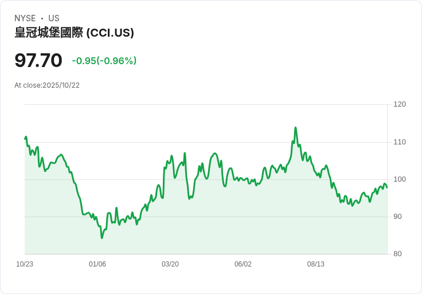
Task: Click the current price 97.70
Action: pos(38,60)
